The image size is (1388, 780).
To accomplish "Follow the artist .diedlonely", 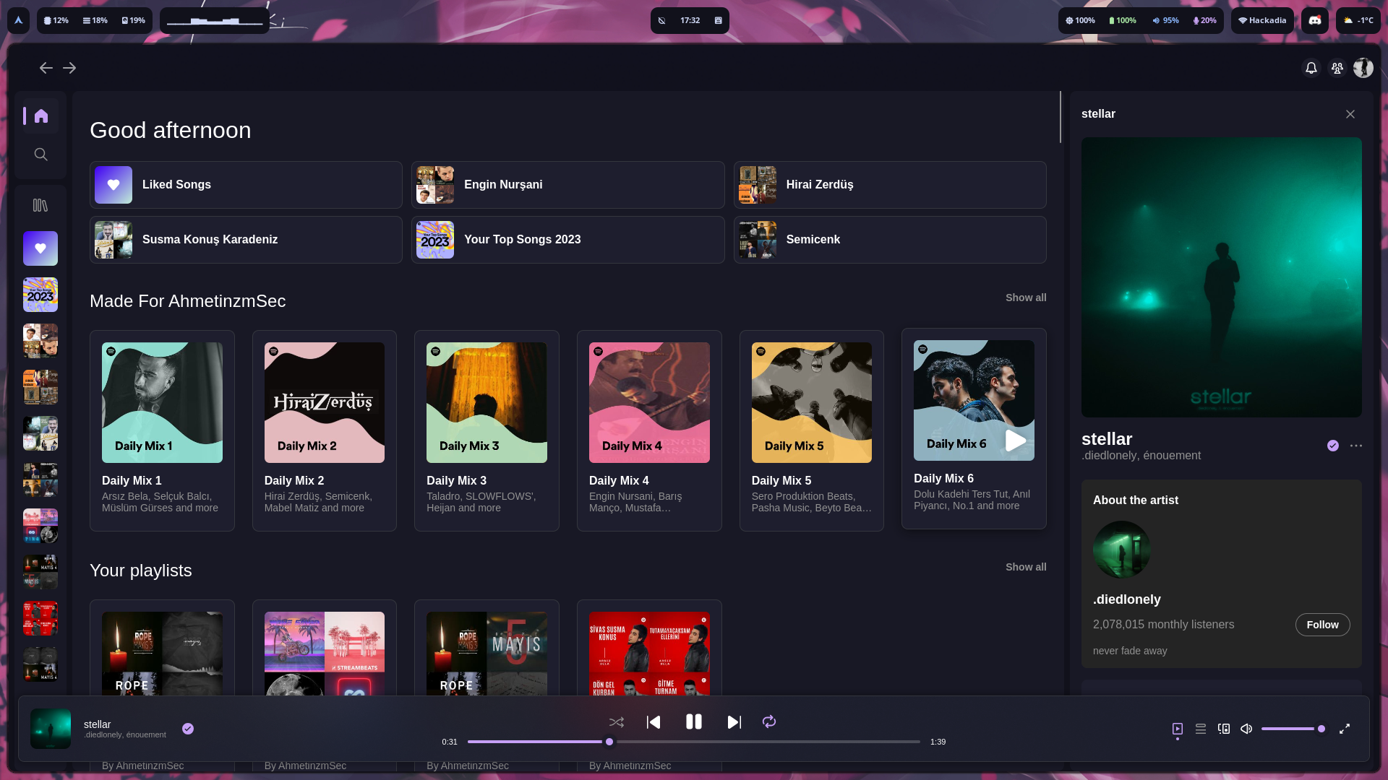I will point(1322,625).
